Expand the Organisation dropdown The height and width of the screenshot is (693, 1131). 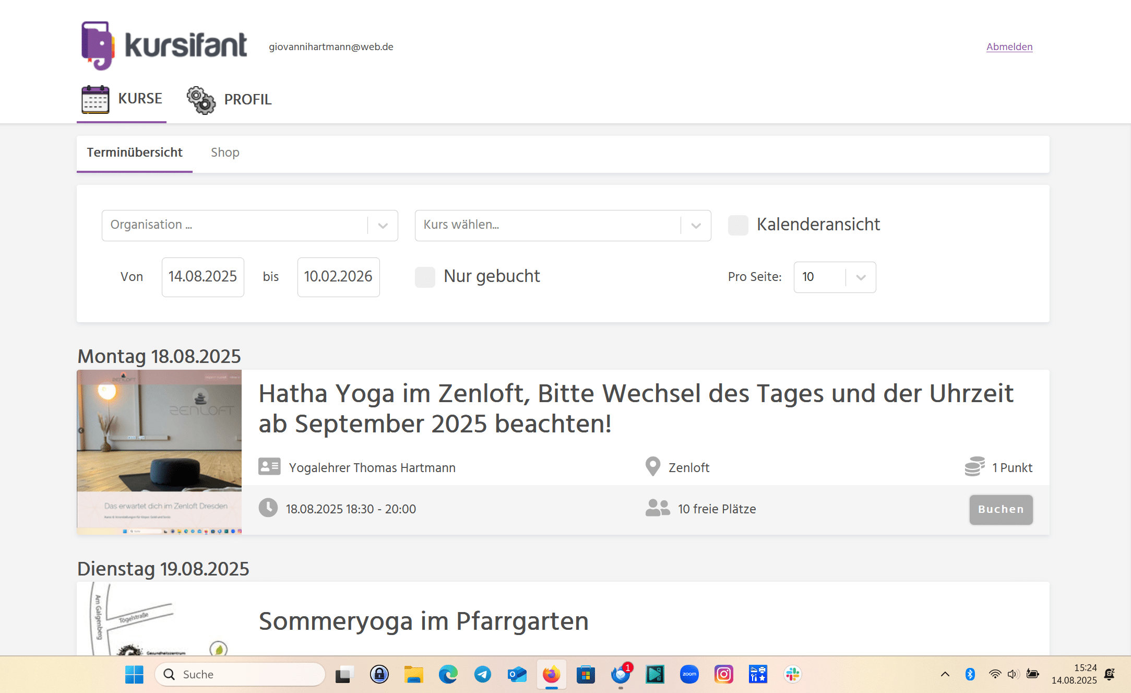coord(383,226)
